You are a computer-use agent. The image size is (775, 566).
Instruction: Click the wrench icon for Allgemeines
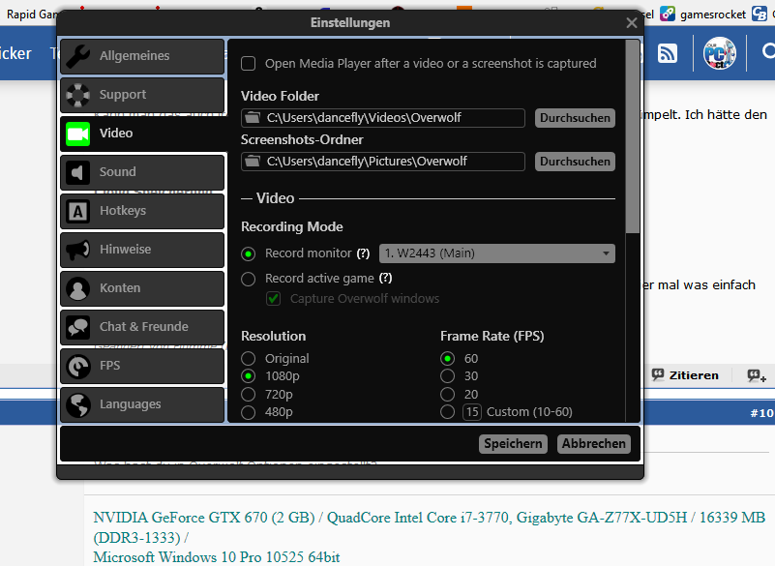coord(78,56)
